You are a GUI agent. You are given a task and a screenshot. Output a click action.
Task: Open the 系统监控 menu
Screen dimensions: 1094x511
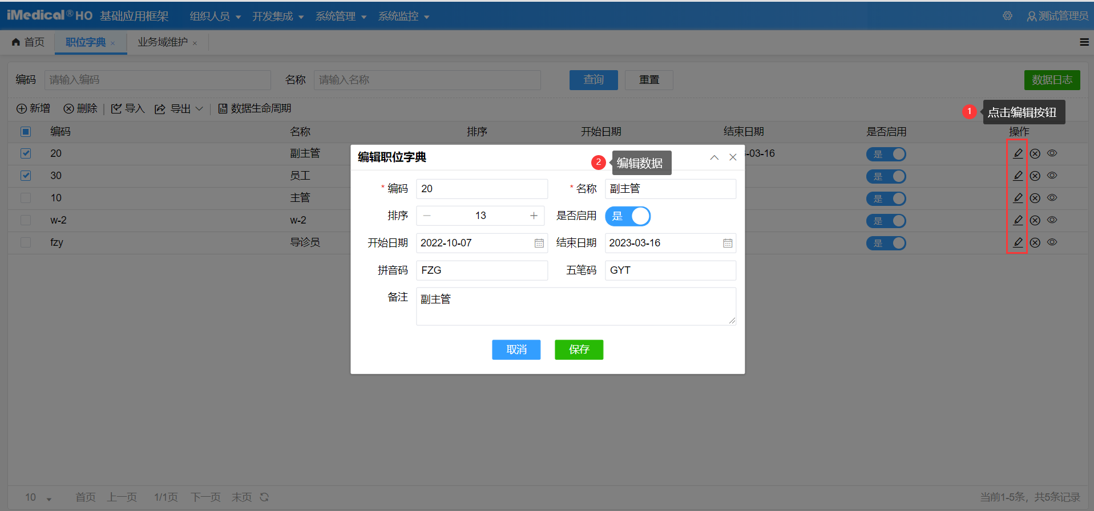point(403,16)
